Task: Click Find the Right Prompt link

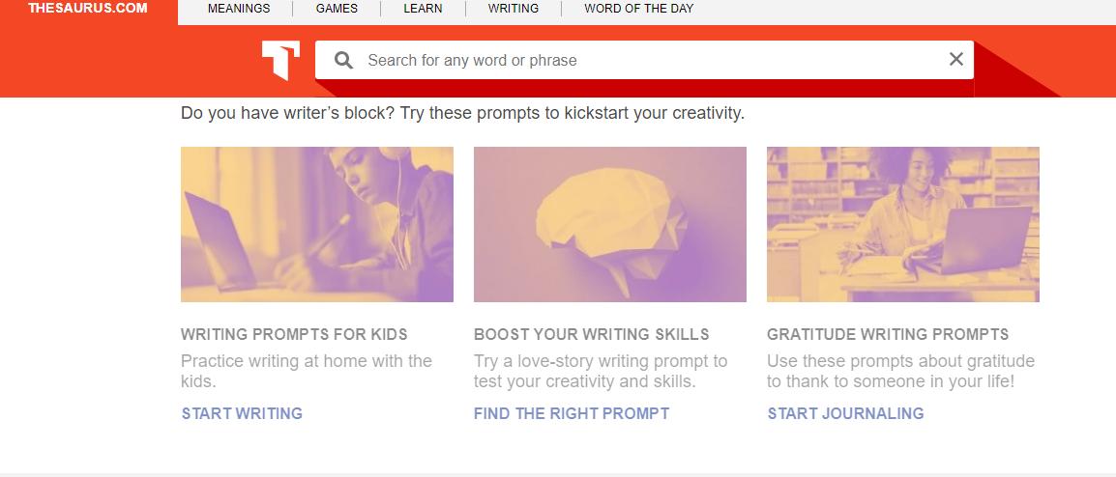Action: (x=572, y=413)
